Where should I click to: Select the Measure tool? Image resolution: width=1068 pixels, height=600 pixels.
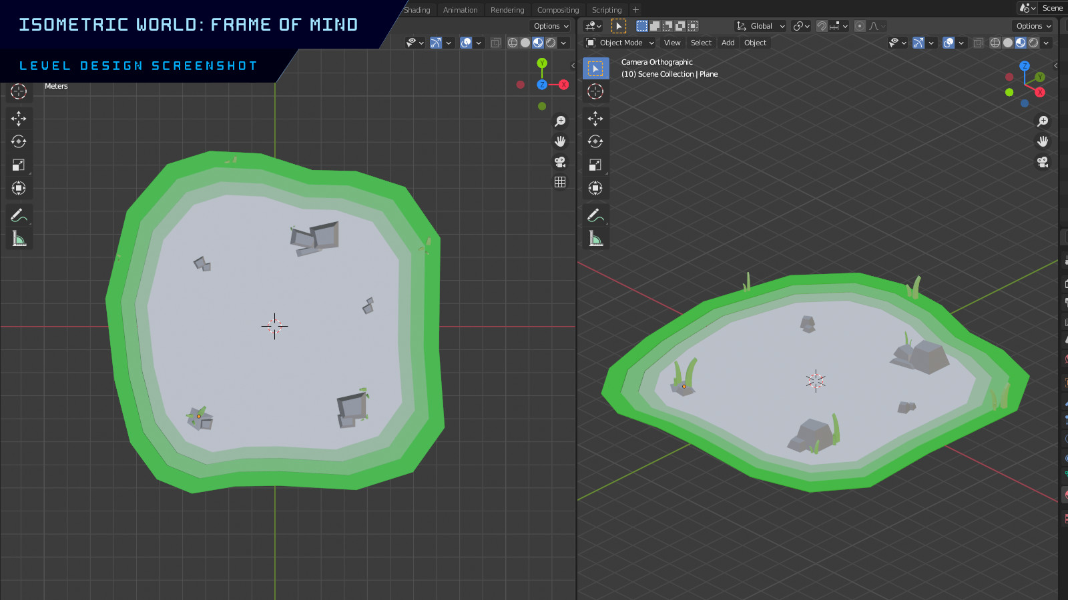click(x=19, y=238)
